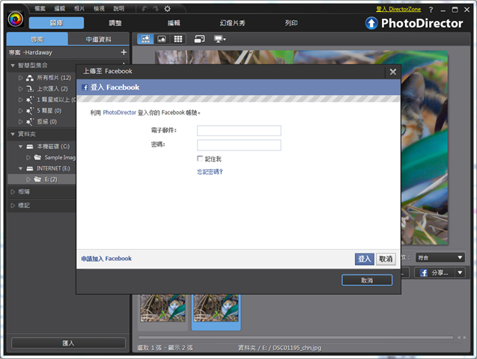Switch to the 列印 module tab
This screenshot has height=359, width=477.
(291, 23)
